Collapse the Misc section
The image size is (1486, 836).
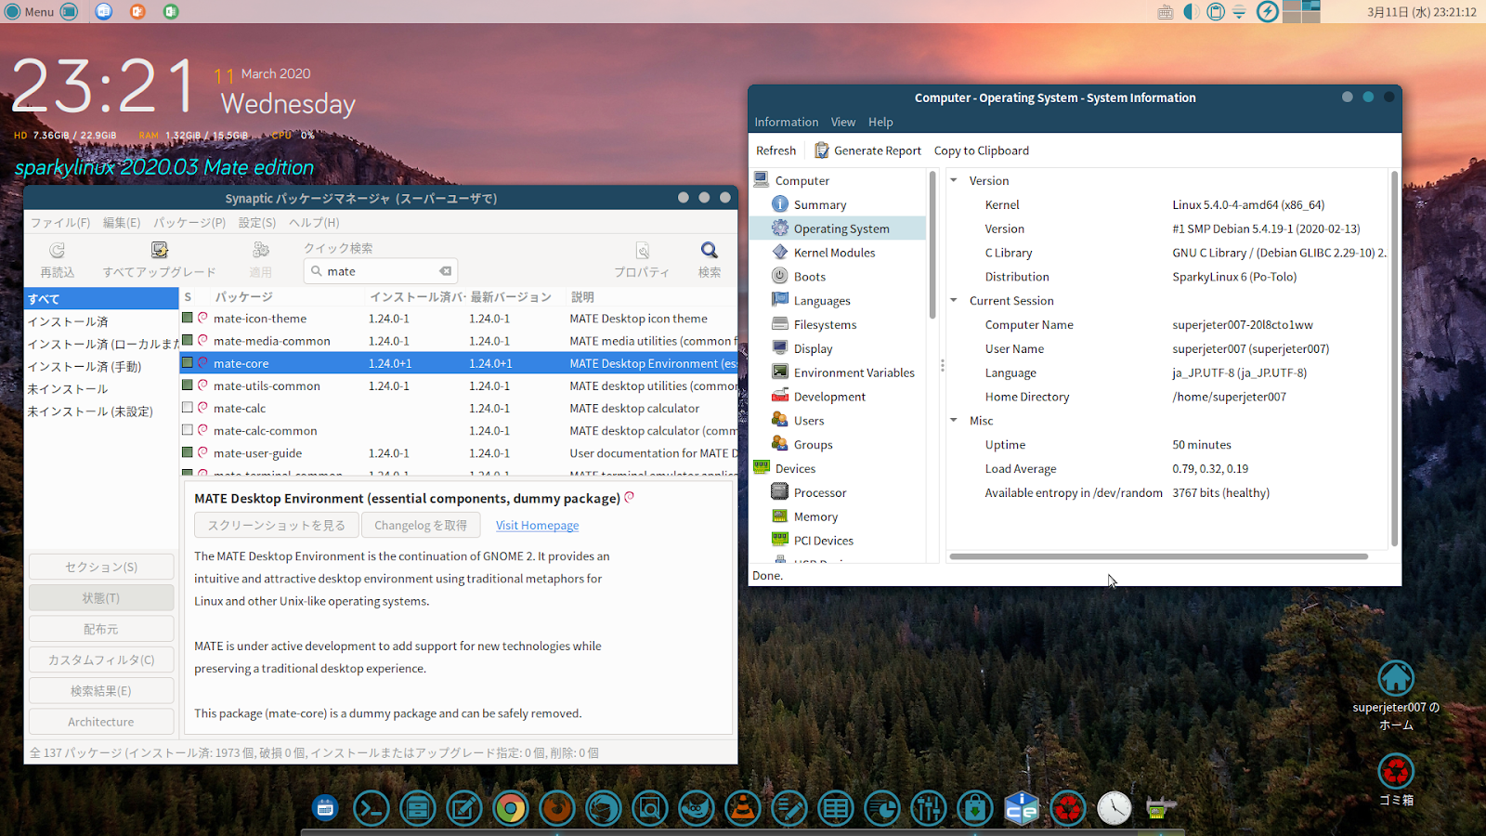(954, 420)
